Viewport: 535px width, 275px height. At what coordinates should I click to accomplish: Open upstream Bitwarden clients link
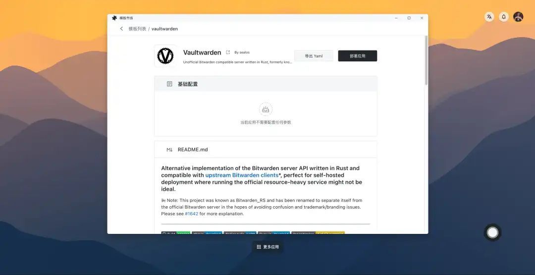click(x=242, y=175)
